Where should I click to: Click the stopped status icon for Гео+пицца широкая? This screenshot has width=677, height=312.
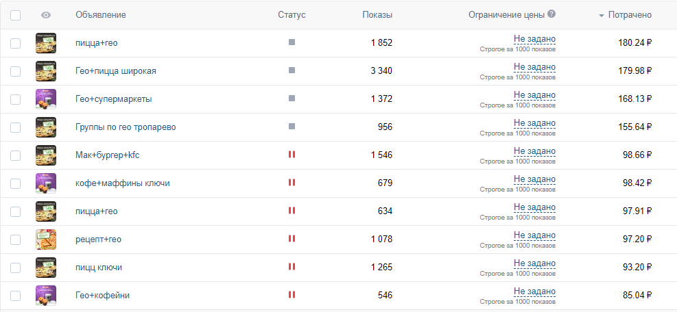tap(292, 70)
